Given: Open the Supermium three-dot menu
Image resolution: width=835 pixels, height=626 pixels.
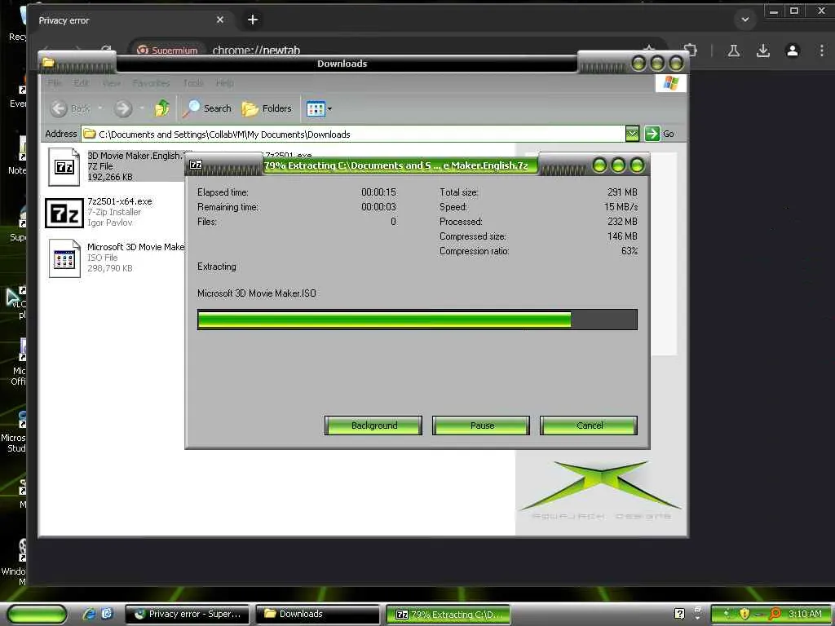Looking at the screenshot, I should (822, 51).
